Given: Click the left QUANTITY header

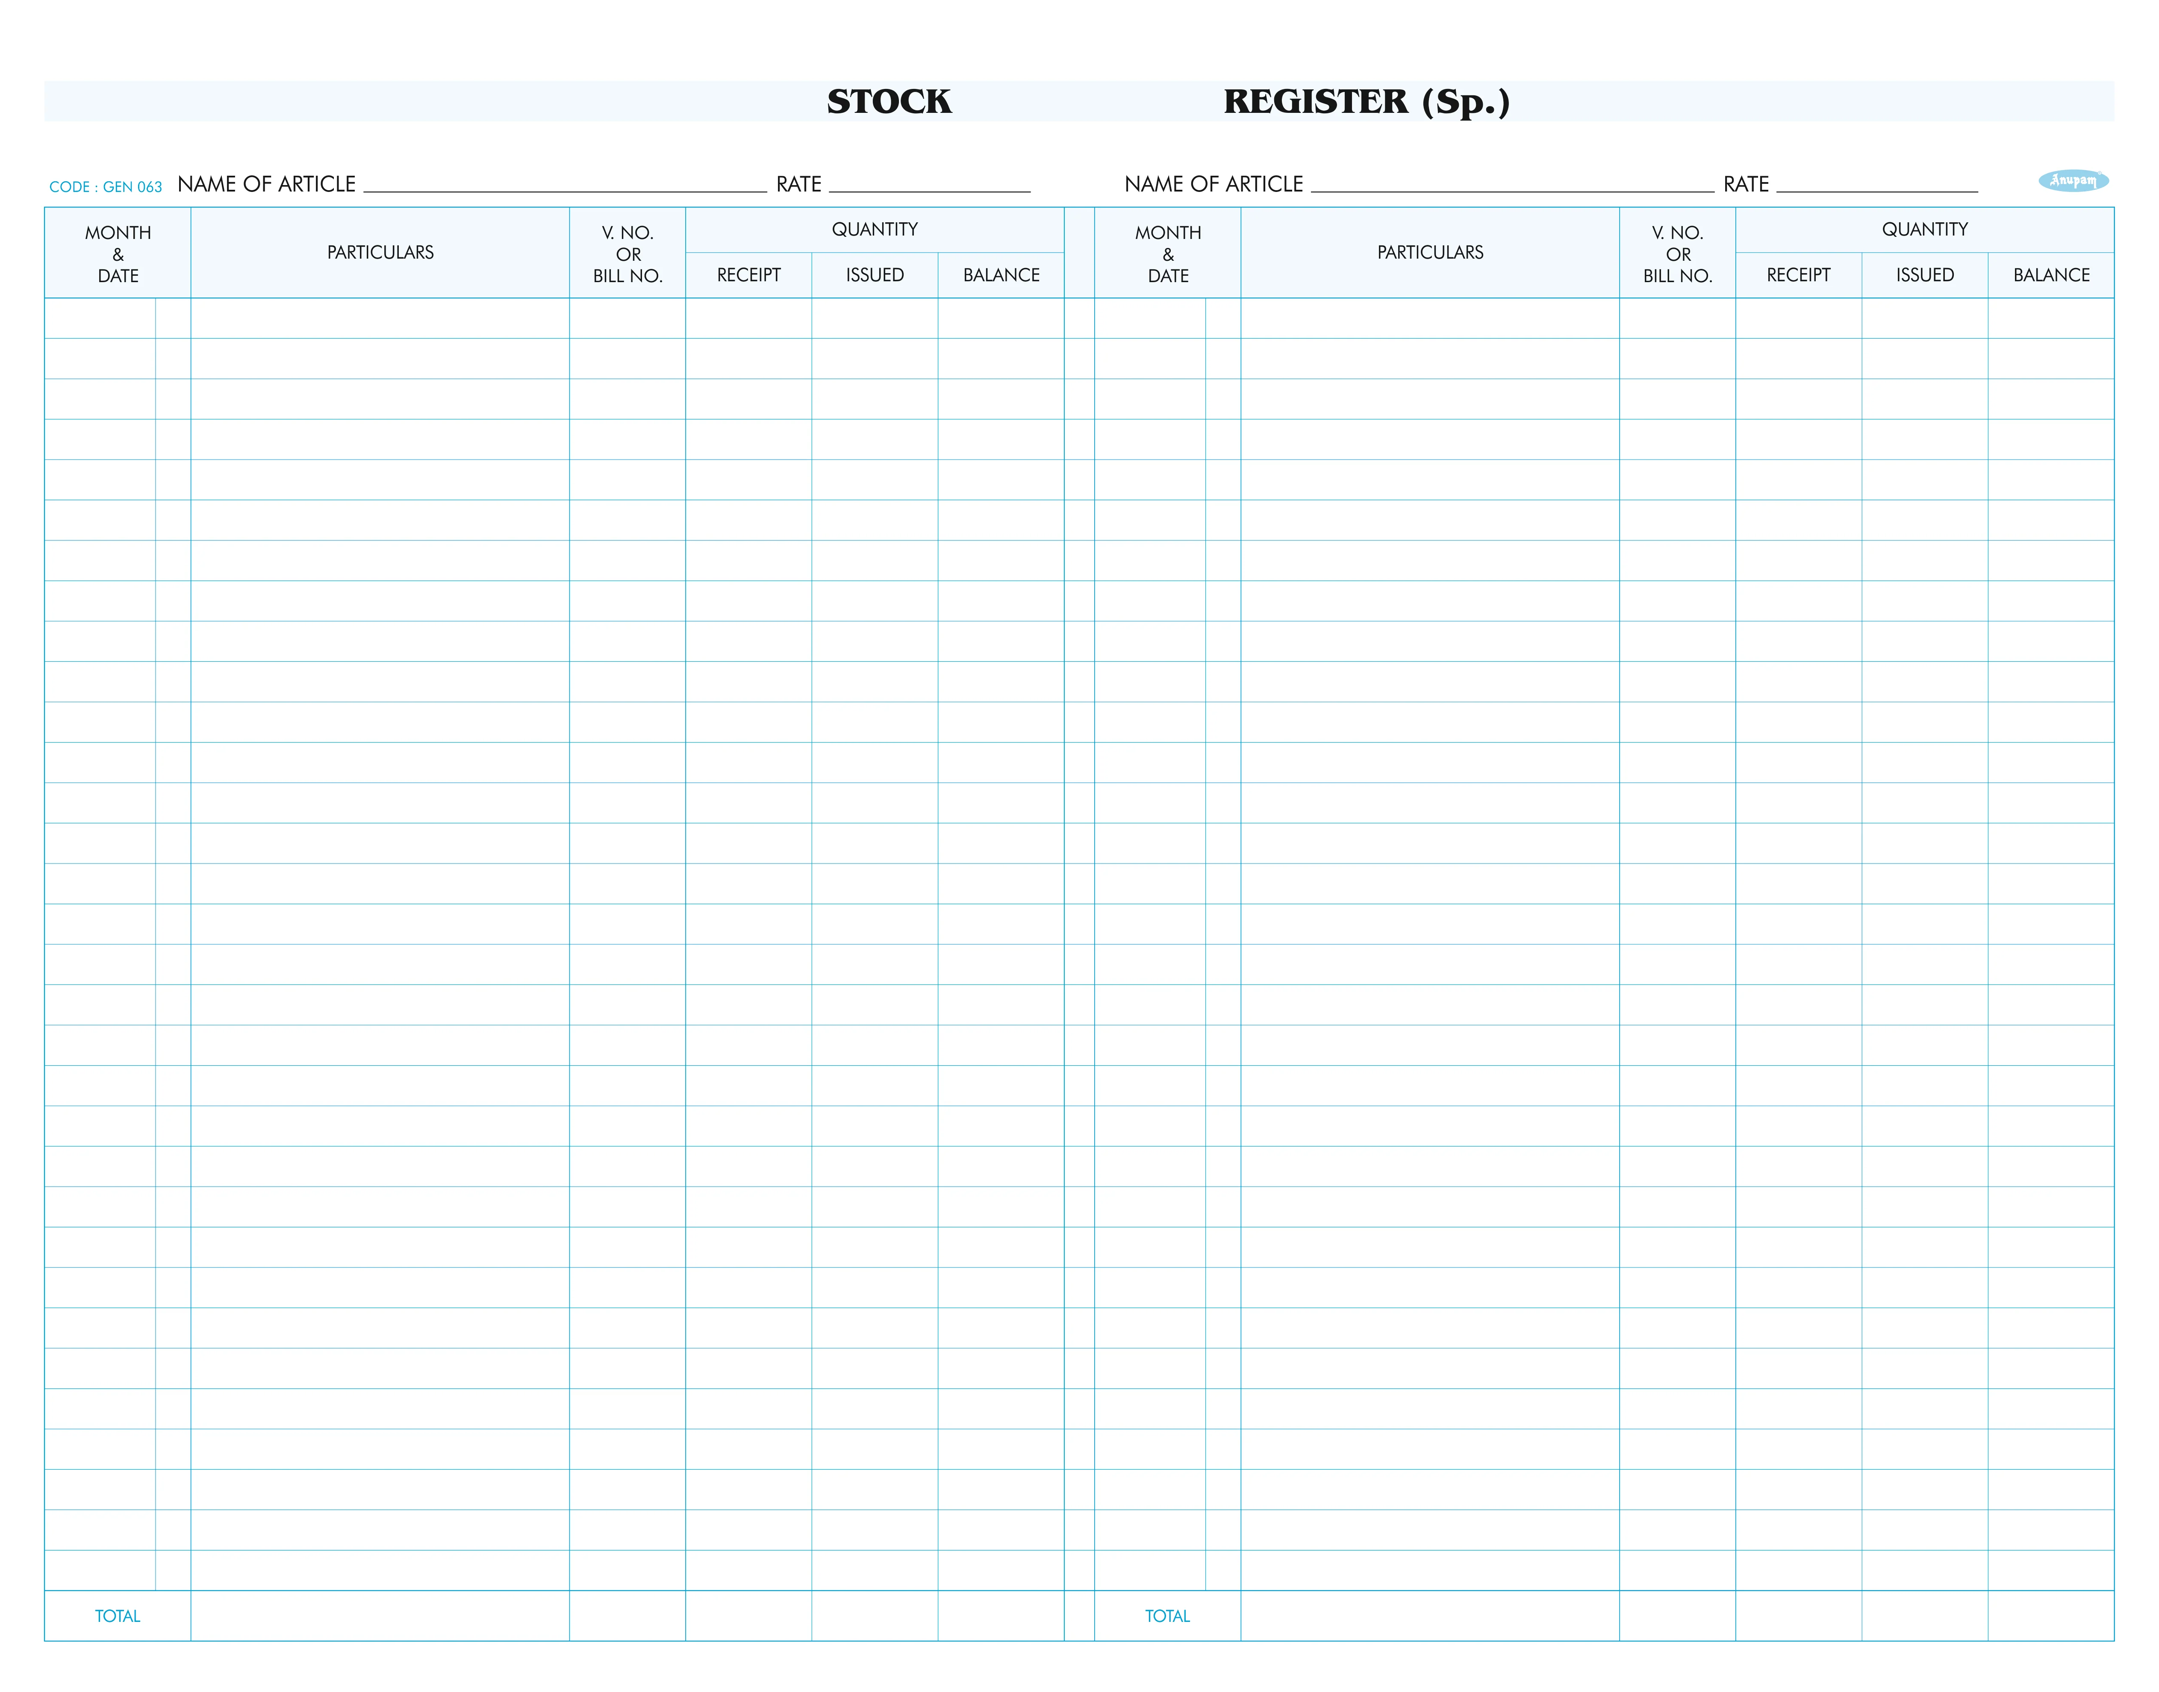Looking at the screenshot, I should [875, 230].
